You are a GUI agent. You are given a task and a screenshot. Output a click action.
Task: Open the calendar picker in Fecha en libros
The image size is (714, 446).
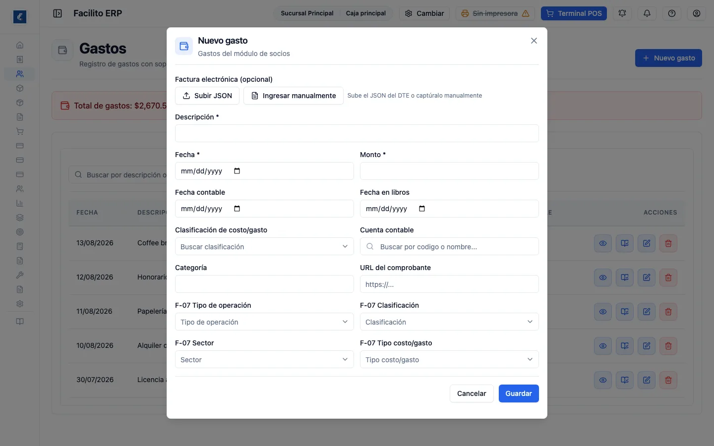coord(422,209)
